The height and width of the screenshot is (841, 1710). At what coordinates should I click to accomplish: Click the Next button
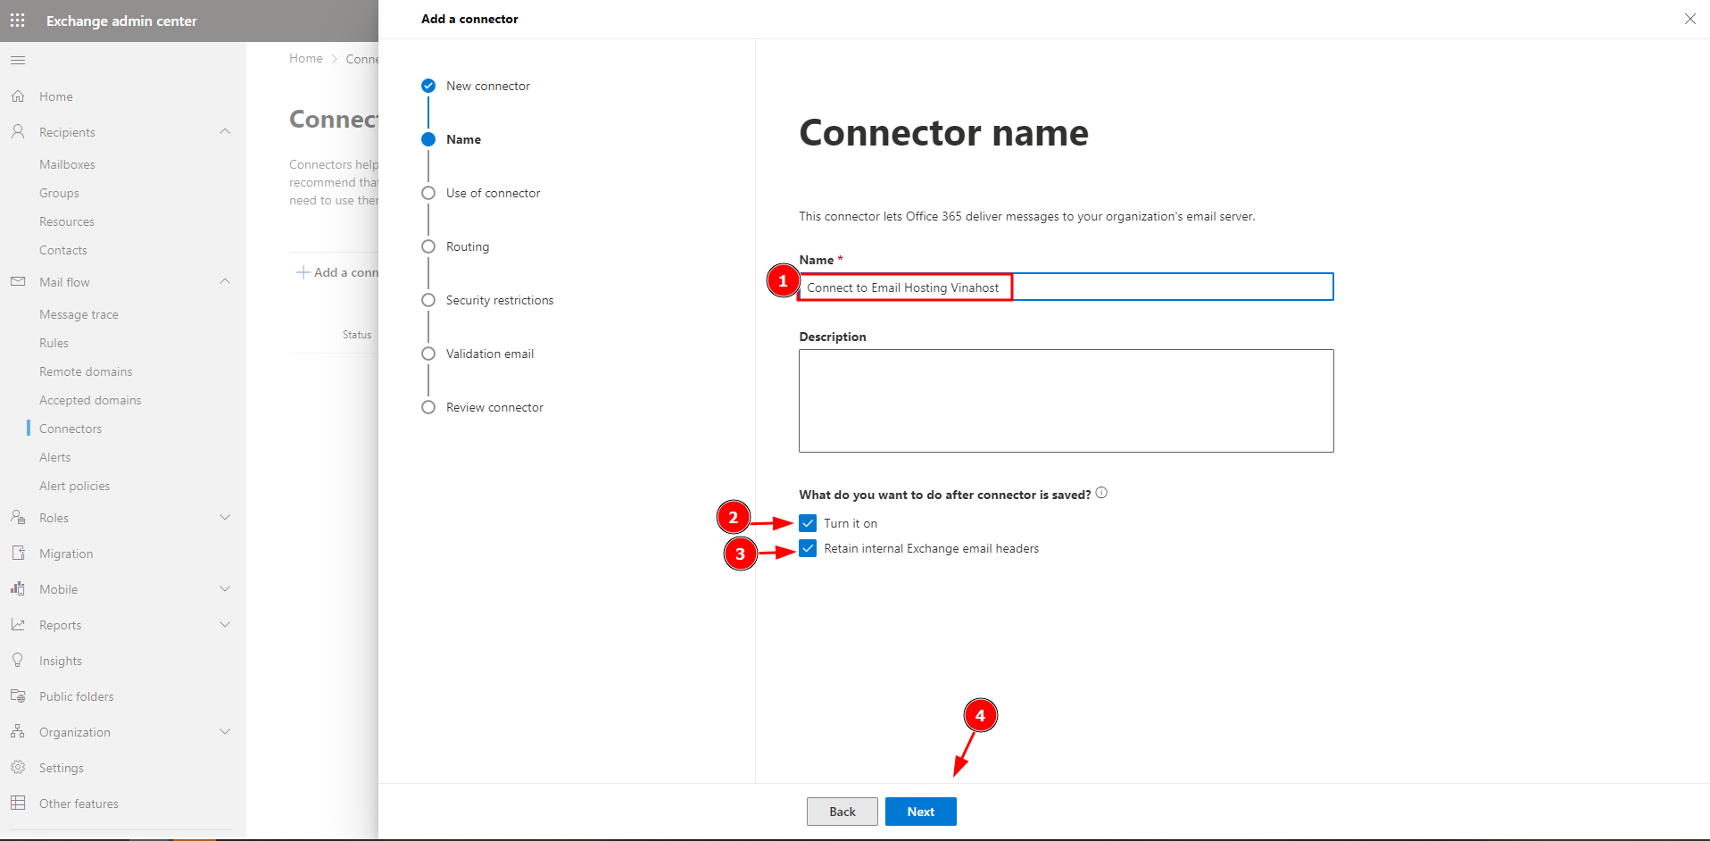[920, 812]
